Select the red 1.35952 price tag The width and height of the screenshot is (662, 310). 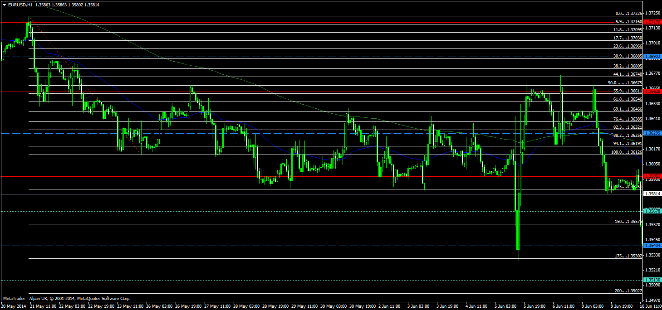click(x=652, y=176)
